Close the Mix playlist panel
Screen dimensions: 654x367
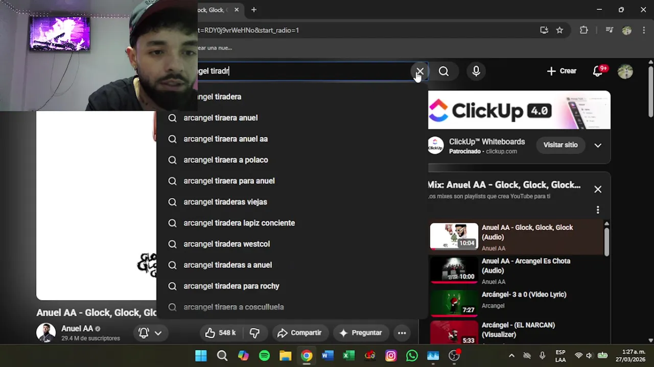pos(598,189)
